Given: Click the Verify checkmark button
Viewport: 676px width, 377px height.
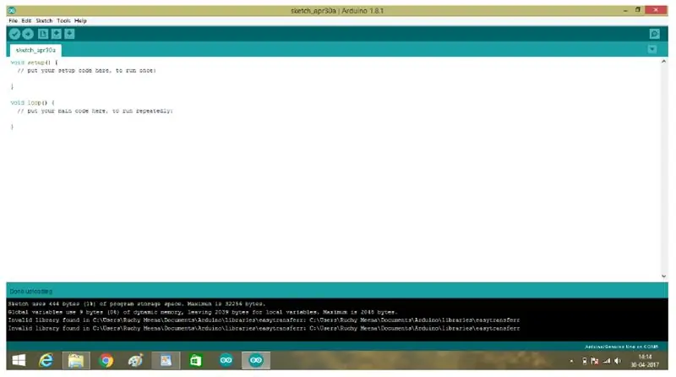Looking at the screenshot, I should 14,34.
